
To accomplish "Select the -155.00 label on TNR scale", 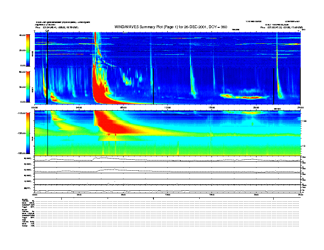I will (21, 153).
